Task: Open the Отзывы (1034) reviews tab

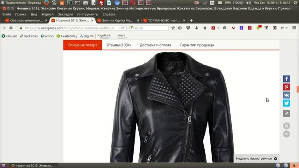Action: pyautogui.click(x=118, y=45)
